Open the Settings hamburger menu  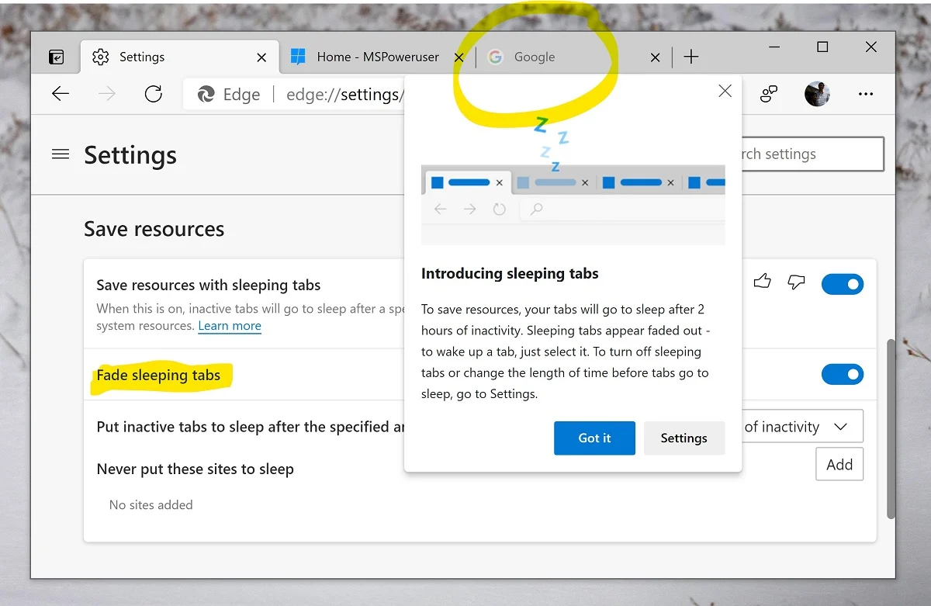click(x=61, y=154)
